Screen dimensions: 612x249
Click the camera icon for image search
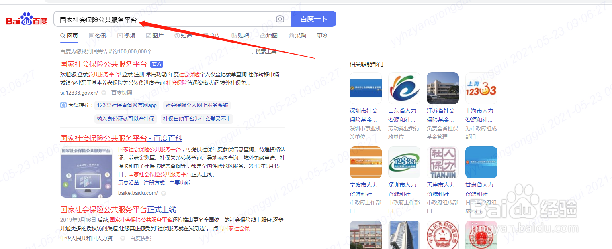[280, 18]
